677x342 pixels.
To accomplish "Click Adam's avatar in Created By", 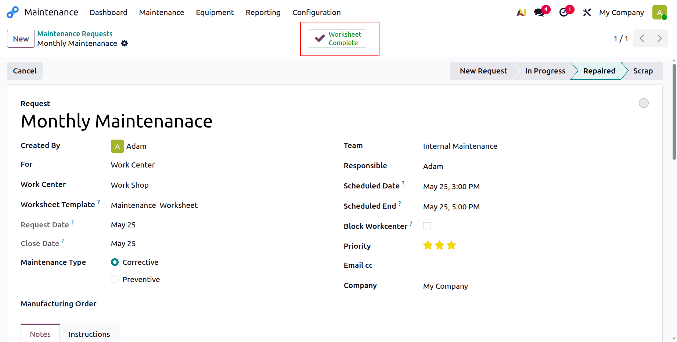I will [x=118, y=146].
